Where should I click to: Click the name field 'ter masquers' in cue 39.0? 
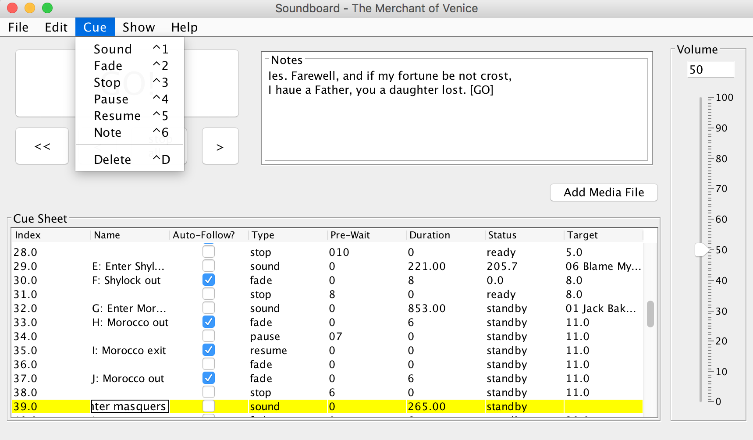click(130, 406)
